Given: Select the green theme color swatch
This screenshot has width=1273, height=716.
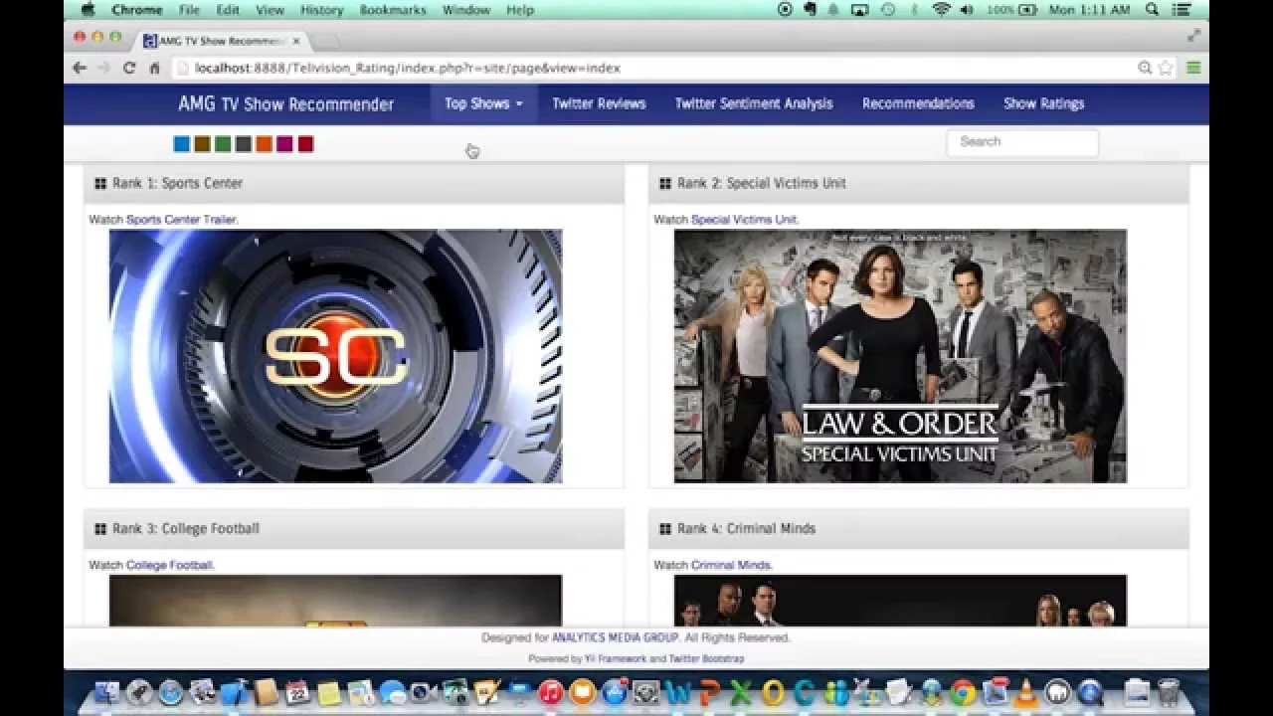Looking at the screenshot, I should pos(223,144).
